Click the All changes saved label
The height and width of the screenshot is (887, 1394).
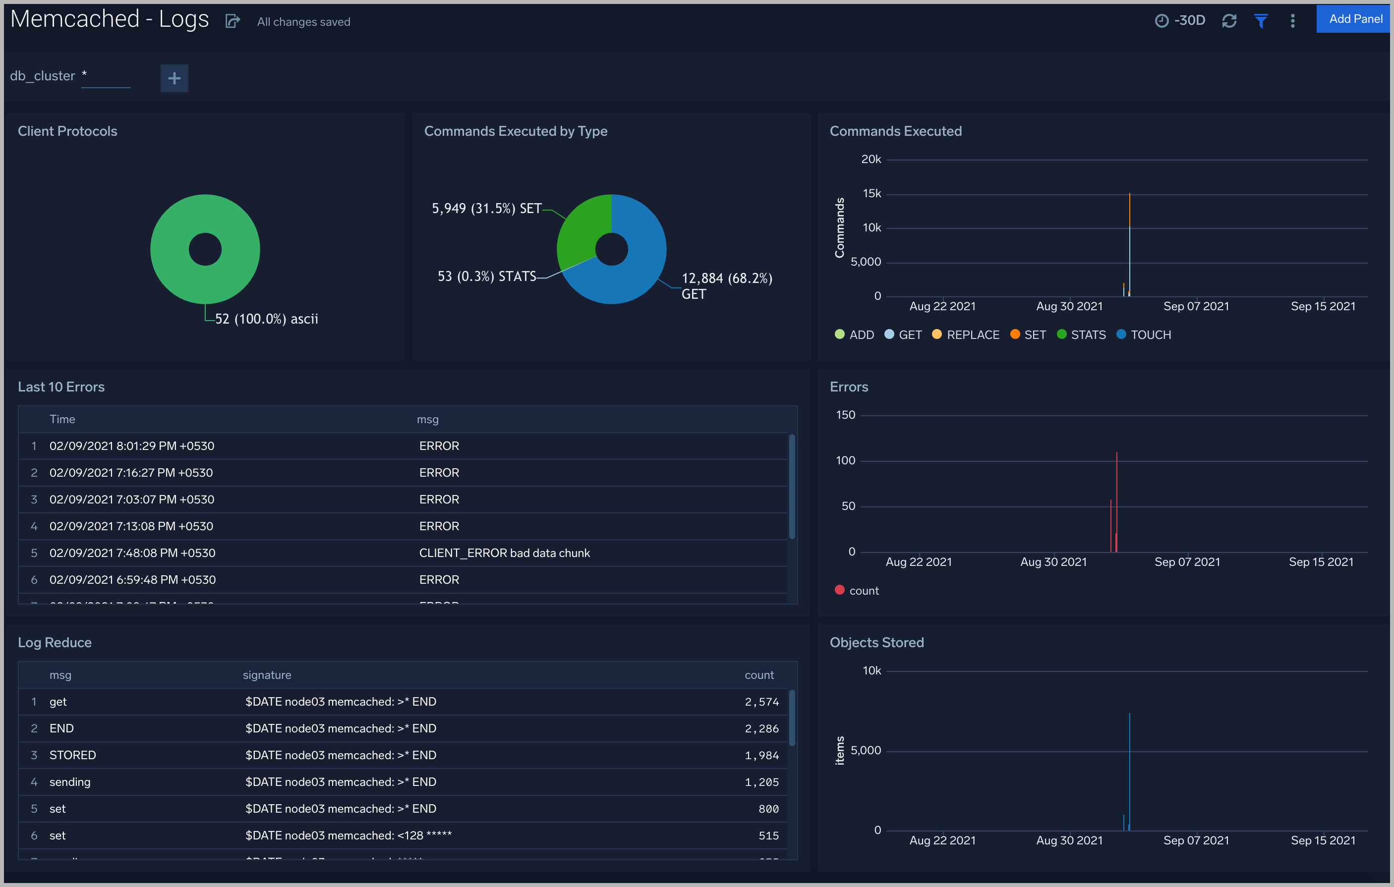tap(303, 21)
